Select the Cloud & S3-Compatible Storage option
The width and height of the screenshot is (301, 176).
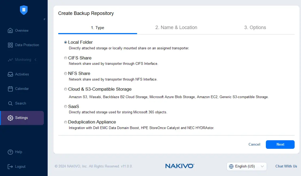point(66,89)
